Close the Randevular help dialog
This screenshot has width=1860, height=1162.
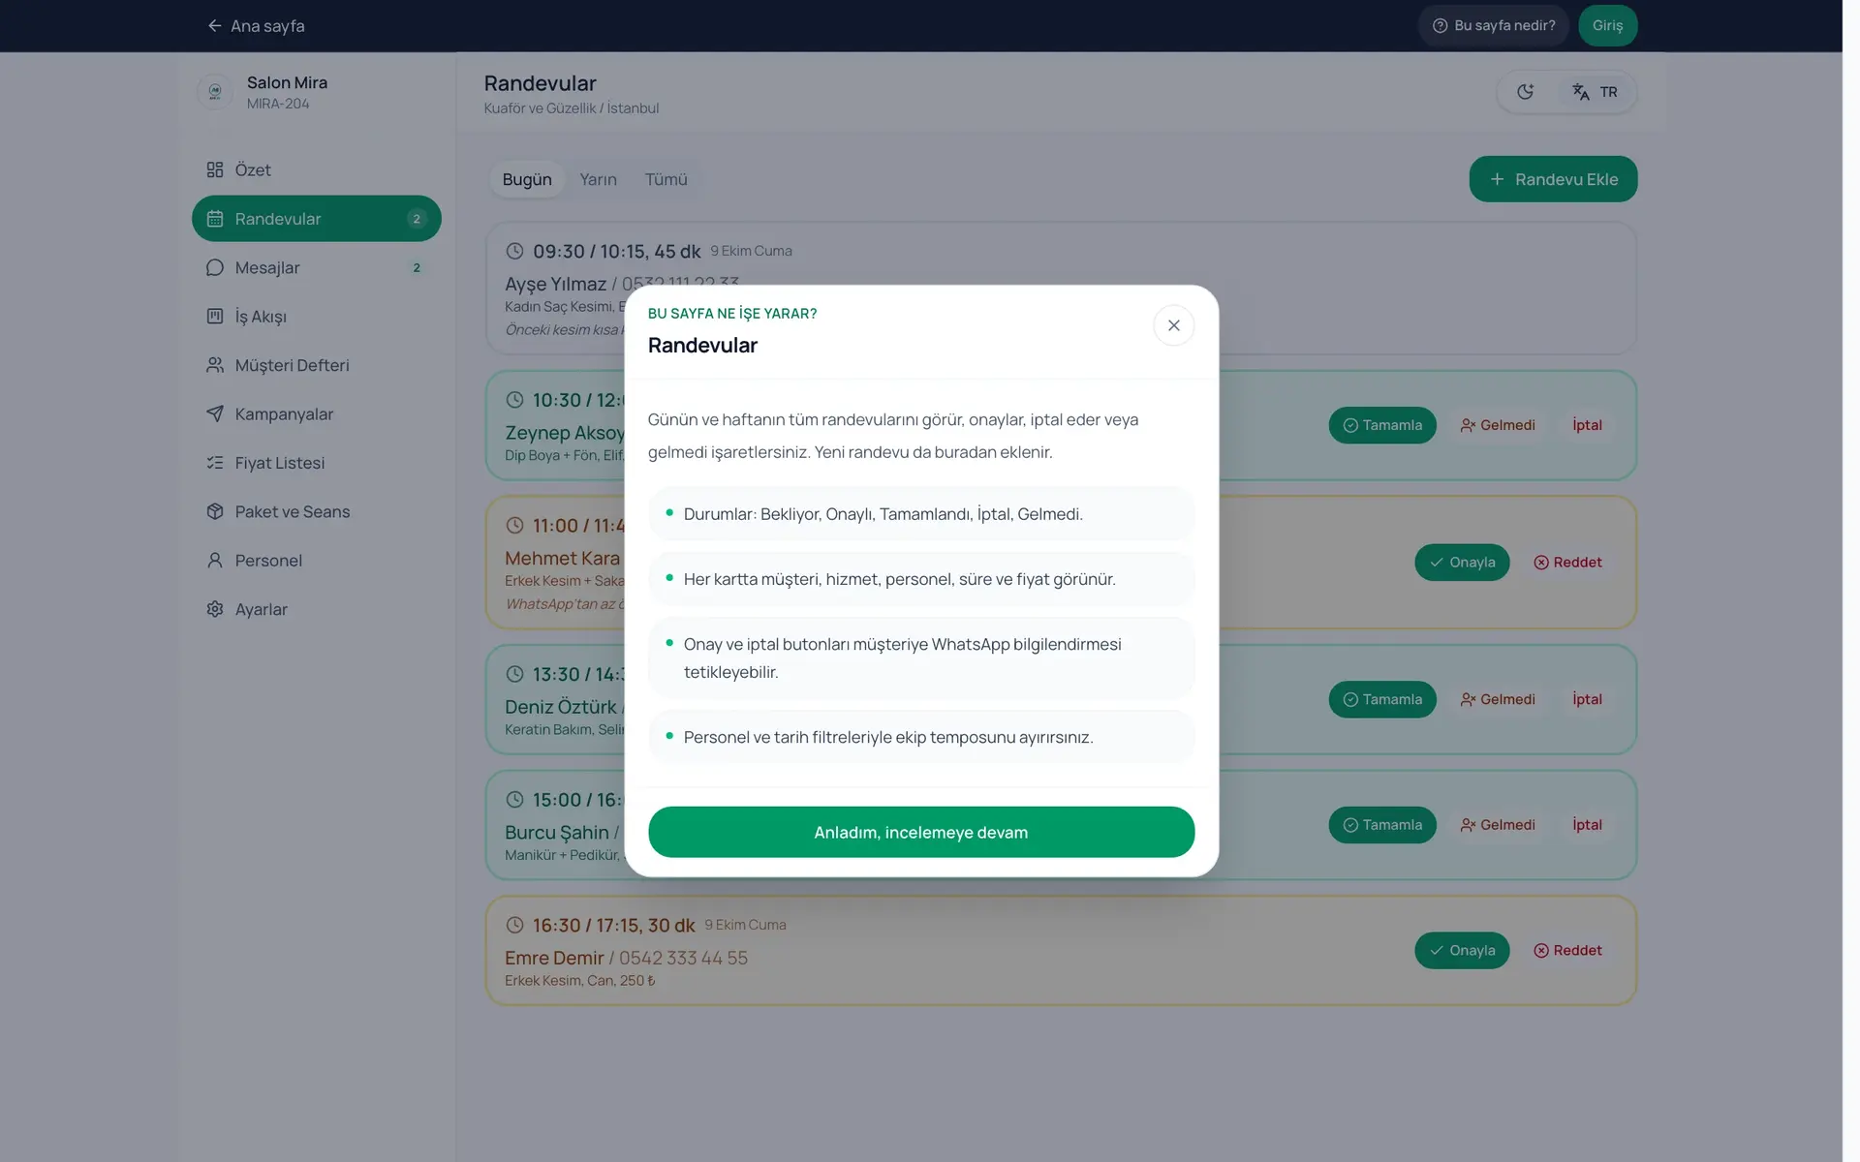coord(1173,325)
